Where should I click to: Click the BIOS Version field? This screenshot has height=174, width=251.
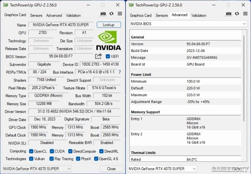coord(61,56)
